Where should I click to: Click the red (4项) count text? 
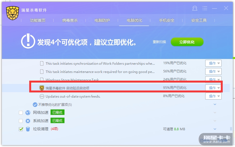(54, 129)
